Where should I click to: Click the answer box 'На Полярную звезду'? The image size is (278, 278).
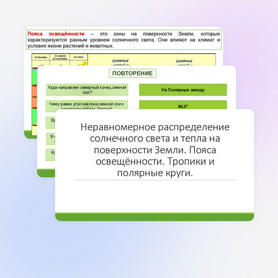pos(183,90)
